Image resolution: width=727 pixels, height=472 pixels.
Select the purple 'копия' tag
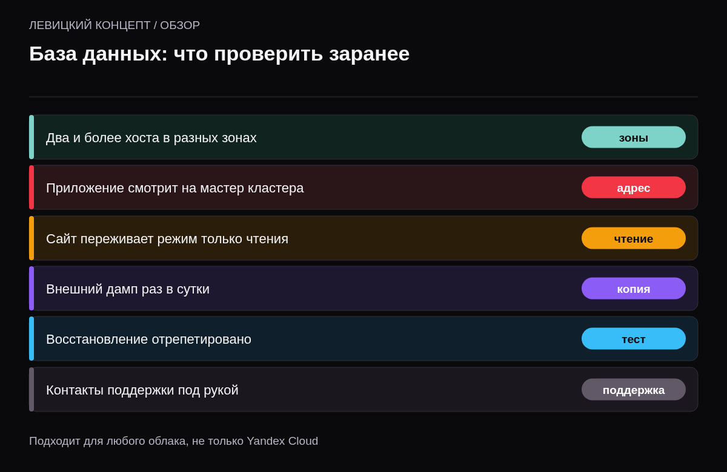coord(634,289)
